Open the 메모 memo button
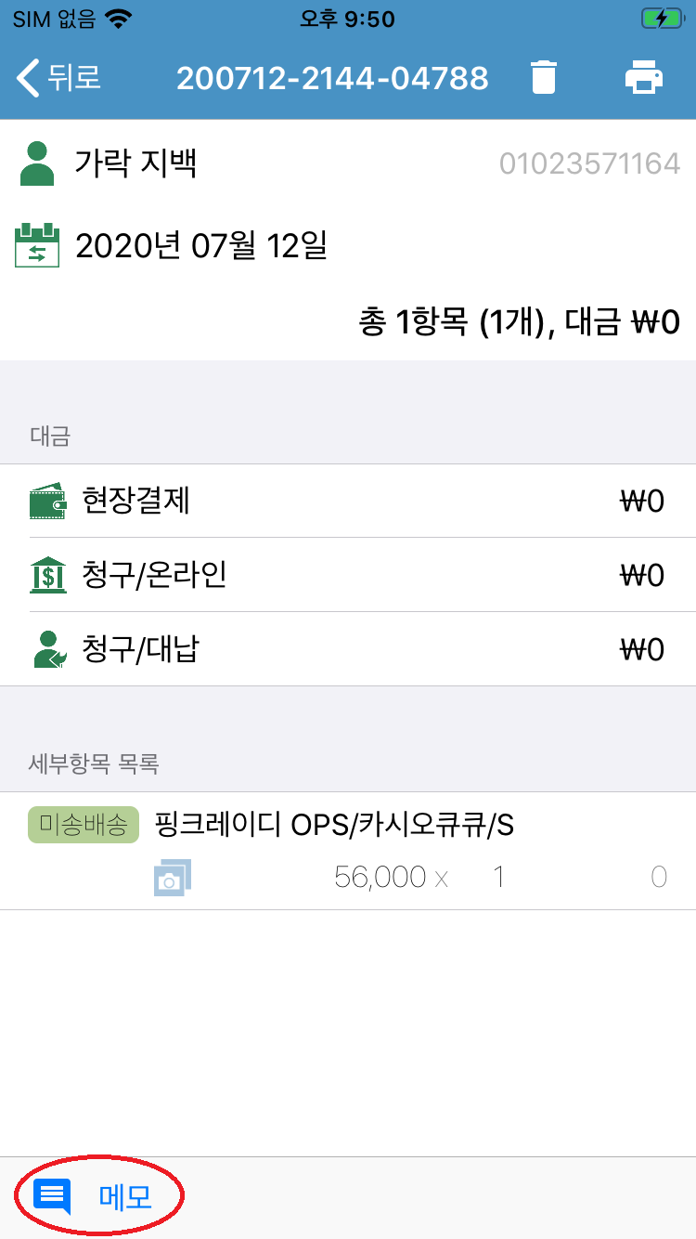This screenshot has height=1239, width=696. click(x=125, y=1197)
